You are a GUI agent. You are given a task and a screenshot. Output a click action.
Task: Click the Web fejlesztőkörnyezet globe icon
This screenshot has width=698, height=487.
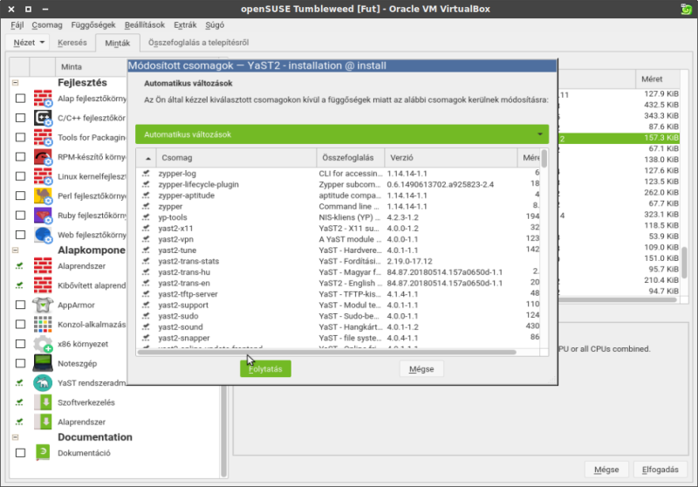coord(43,235)
